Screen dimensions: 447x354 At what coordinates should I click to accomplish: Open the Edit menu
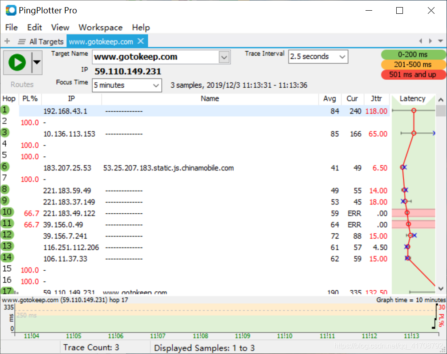coord(34,27)
